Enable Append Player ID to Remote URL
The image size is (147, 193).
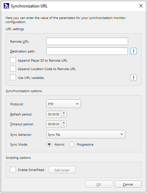(13, 60)
